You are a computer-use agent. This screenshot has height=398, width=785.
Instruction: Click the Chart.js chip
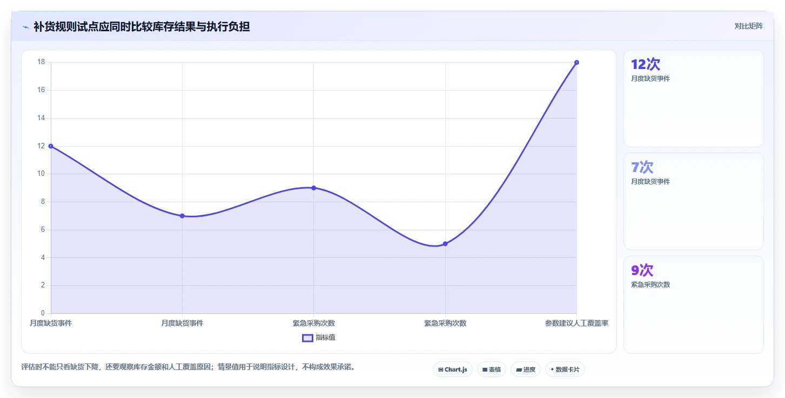click(x=452, y=369)
